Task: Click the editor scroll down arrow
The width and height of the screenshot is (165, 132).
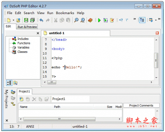Action: point(156,78)
